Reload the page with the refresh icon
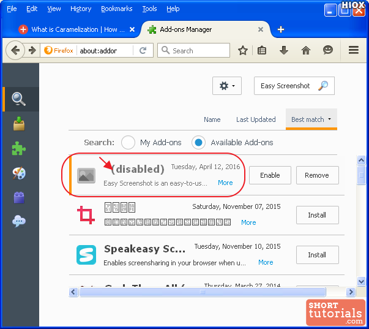This screenshot has height=329, width=369. [x=143, y=50]
